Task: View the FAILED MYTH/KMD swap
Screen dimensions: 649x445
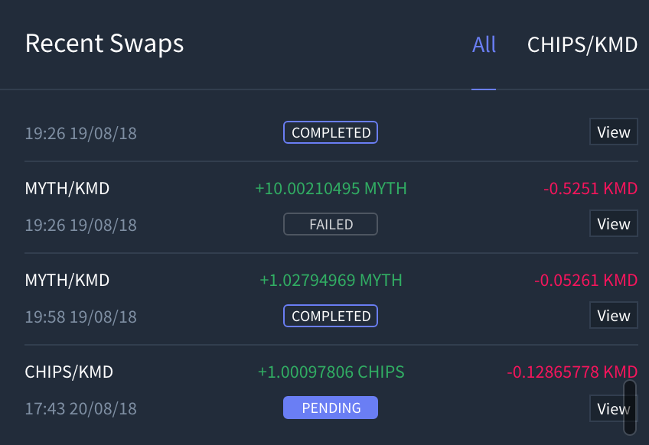Action: [x=613, y=223]
